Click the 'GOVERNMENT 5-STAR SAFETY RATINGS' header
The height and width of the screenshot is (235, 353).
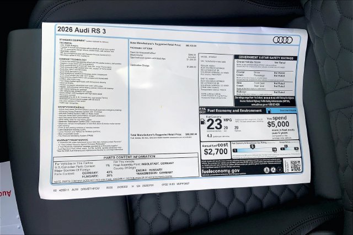[266, 58]
